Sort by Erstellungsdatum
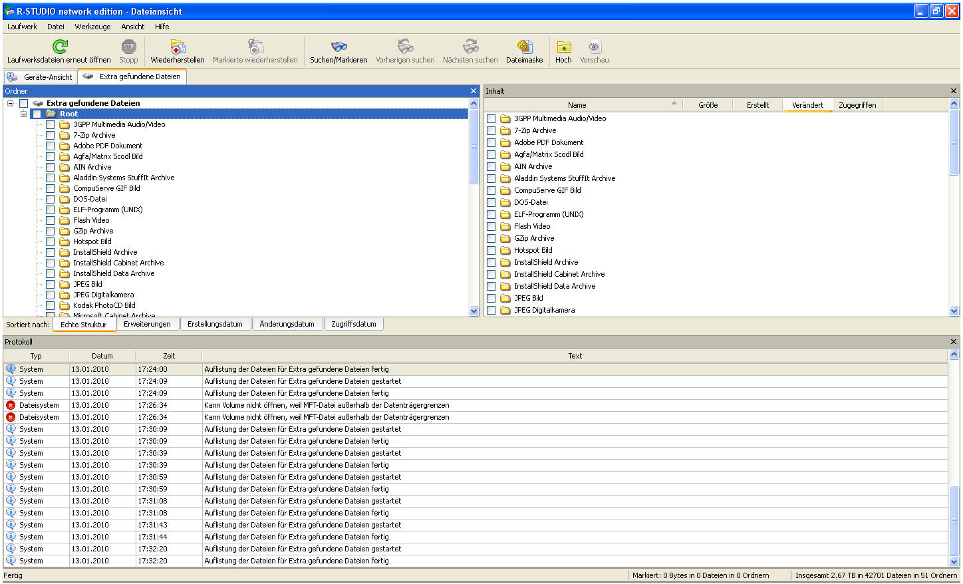Viewport: 963px width, 584px height. click(215, 324)
